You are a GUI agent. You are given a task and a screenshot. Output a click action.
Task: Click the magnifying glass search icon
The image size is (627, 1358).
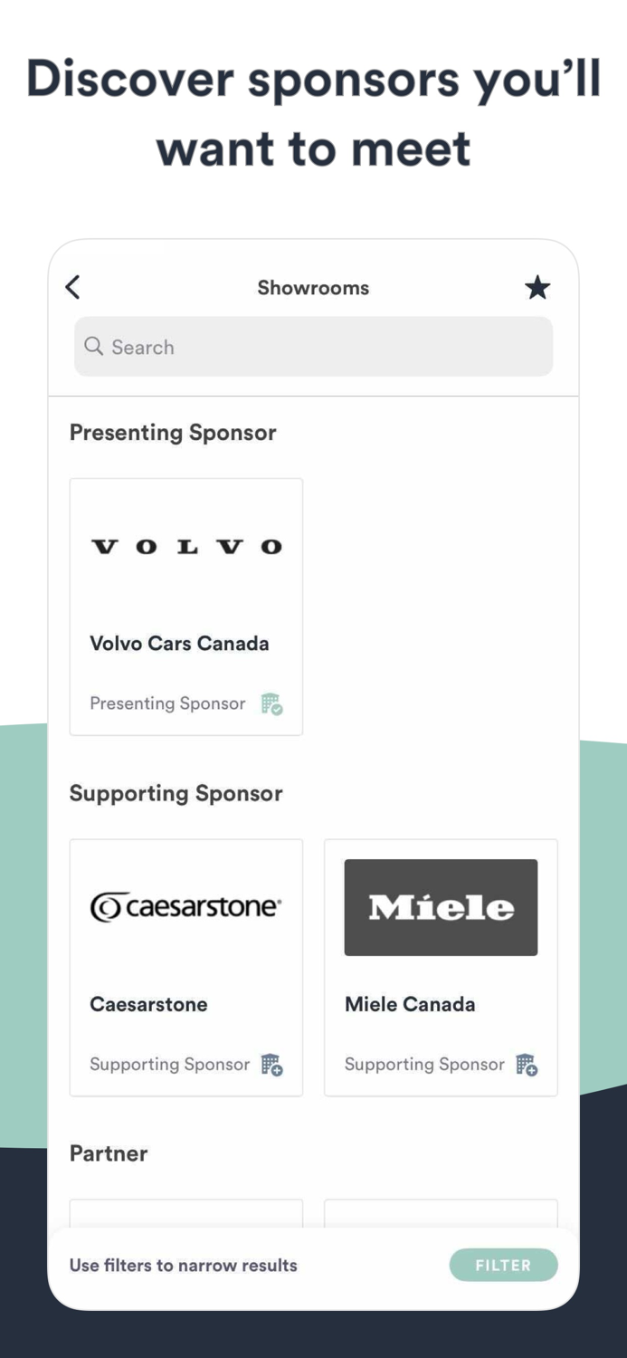pyautogui.click(x=93, y=347)
